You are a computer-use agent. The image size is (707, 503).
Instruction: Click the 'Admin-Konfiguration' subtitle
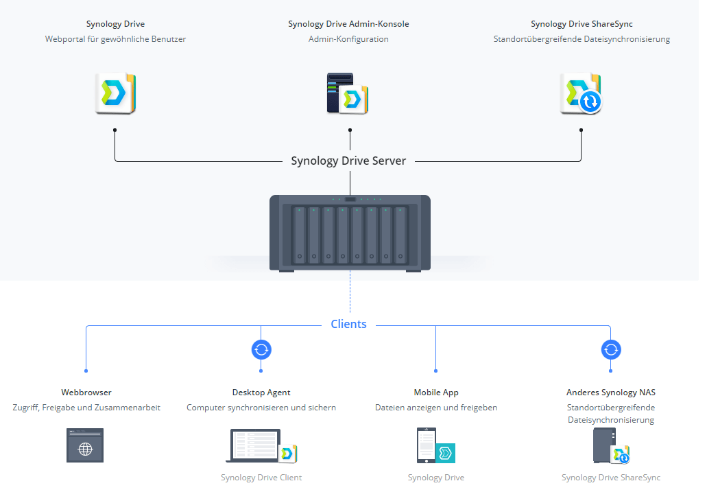348,39
